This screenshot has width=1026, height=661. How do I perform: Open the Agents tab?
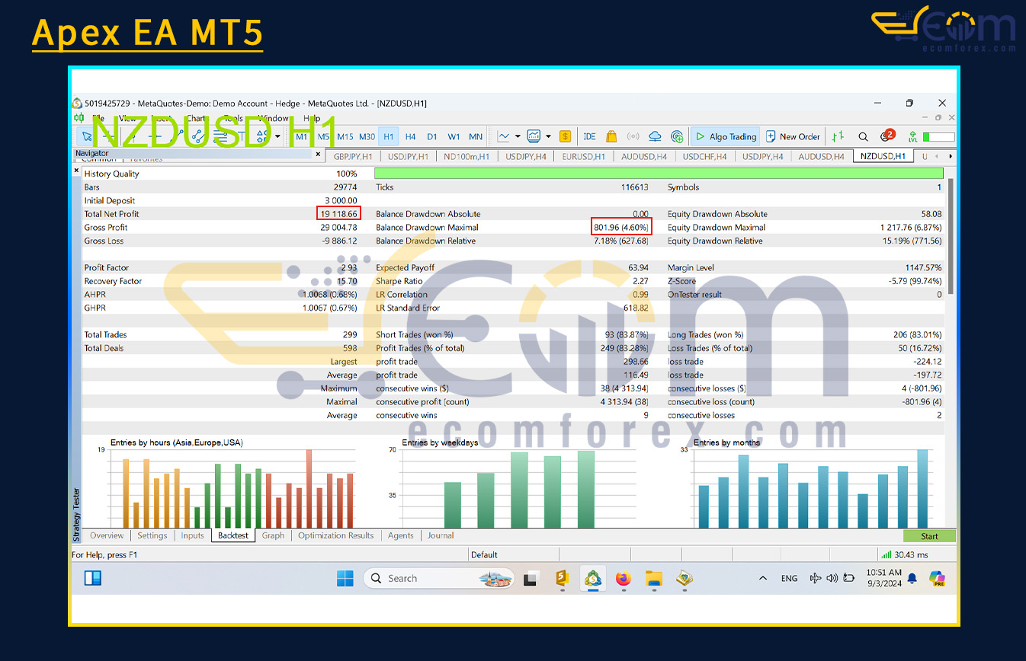(401, 535)
